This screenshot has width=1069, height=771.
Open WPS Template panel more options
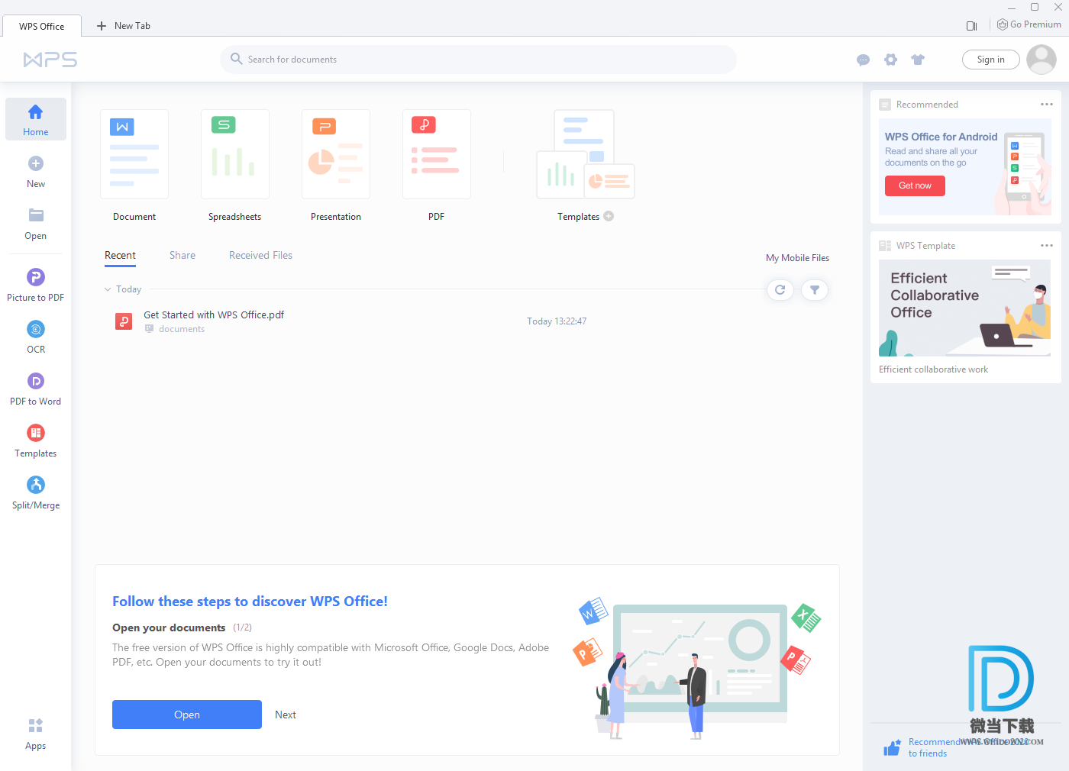(x=1047, y=246)
